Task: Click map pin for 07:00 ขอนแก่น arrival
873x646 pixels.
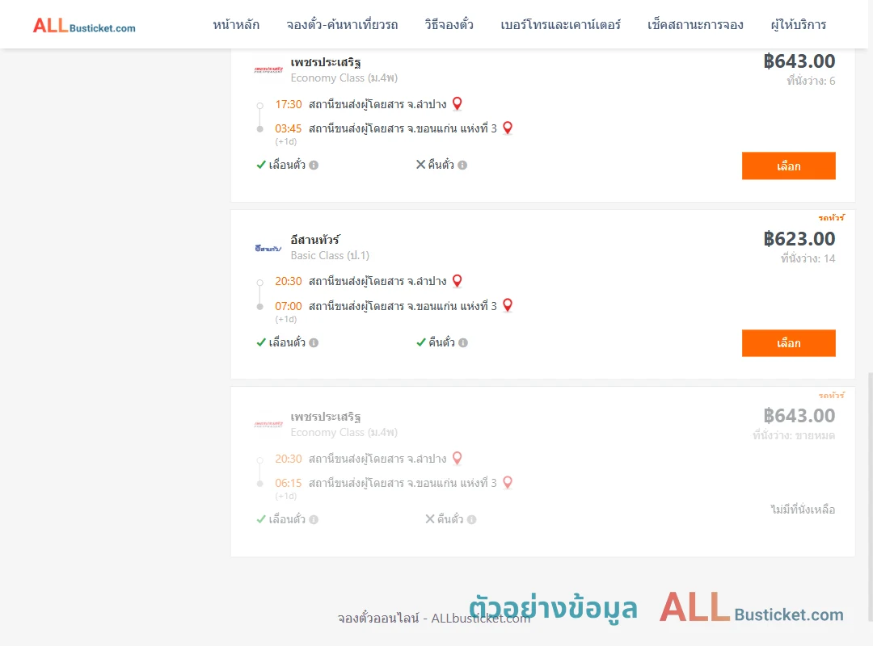Action: [x=507, y=305]
